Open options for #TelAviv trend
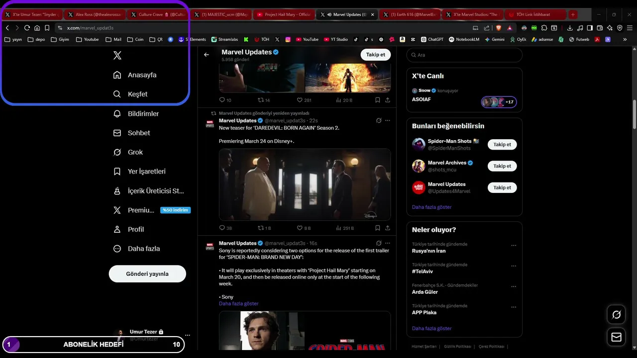This screenshot has width=637, height=358. pyautogui.click(x=514, y=266)
